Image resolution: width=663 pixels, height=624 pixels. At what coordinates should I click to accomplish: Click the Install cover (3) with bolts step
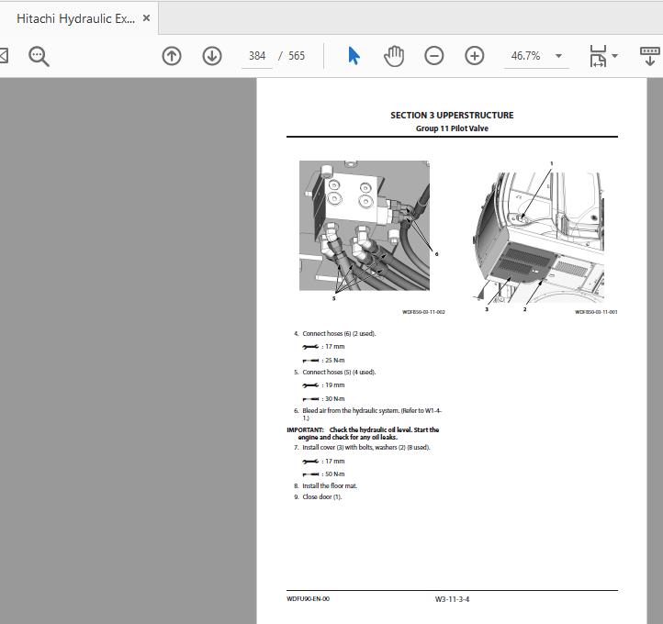point(366,447)
